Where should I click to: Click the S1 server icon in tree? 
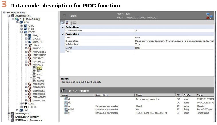pos(17,19)
